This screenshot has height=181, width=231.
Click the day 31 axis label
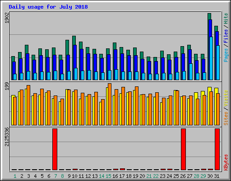tap(217, 176)
